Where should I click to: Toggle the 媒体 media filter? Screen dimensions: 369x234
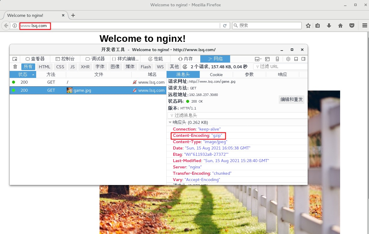tap(130, 67)
